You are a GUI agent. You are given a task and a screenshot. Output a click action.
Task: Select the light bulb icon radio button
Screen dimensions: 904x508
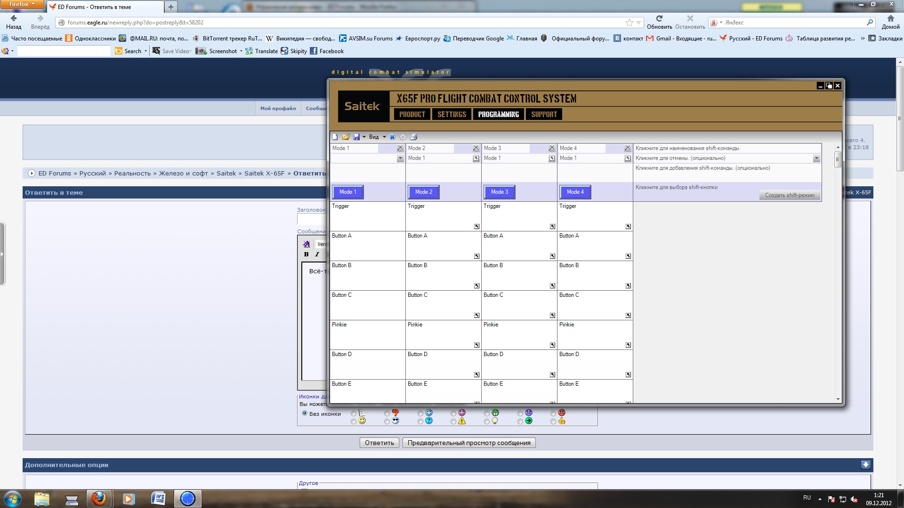(487, 421)
